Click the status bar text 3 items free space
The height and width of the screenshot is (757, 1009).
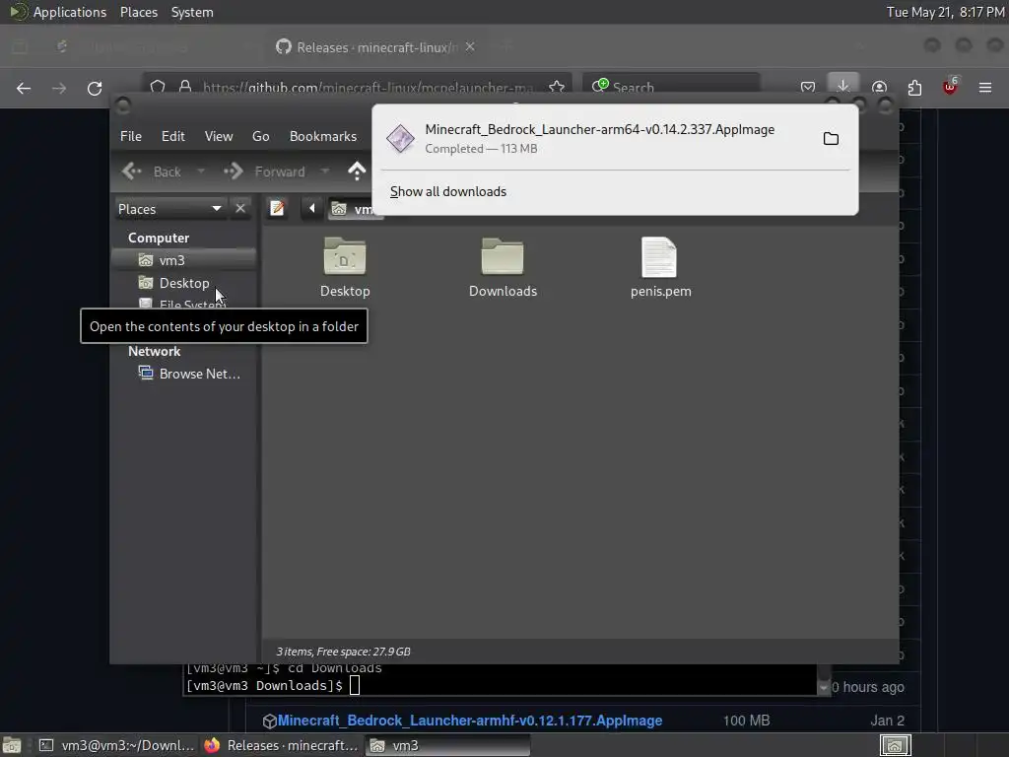[344, 652]
